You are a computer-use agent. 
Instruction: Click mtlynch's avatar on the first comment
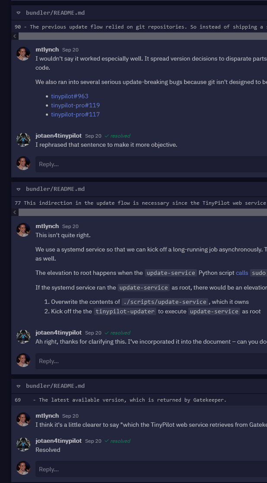(x=23, y=54)
